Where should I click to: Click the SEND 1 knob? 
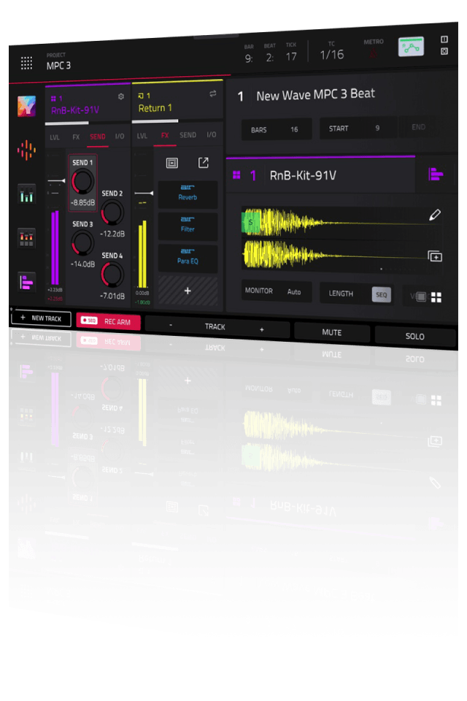tap(82, 181)
